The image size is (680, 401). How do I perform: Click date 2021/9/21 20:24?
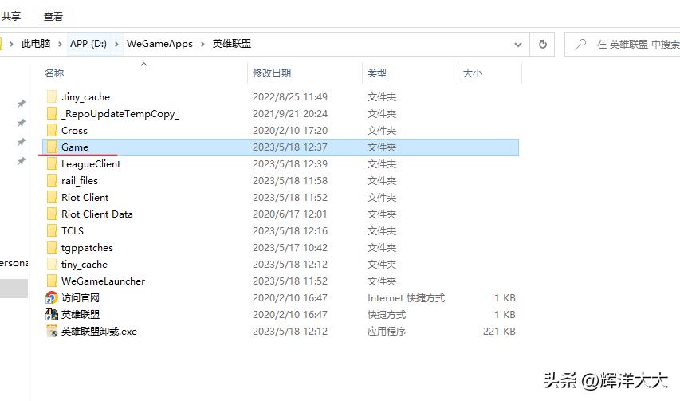coord(290,113)
